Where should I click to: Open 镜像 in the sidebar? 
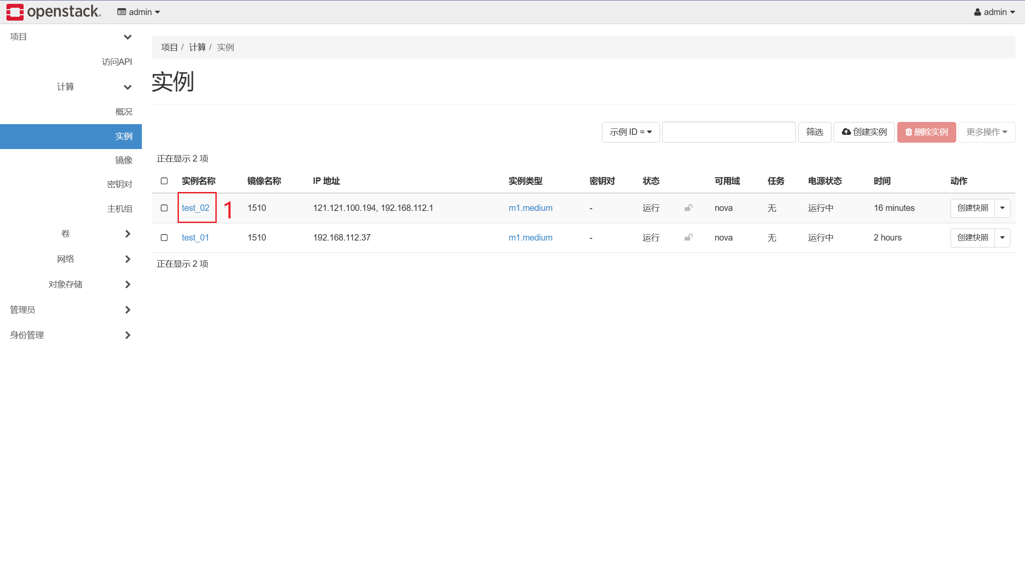123,160
